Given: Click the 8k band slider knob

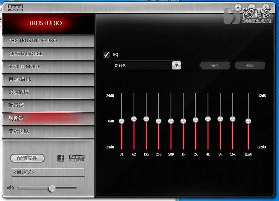Looking at the screenshot, I should pos(220,119).
